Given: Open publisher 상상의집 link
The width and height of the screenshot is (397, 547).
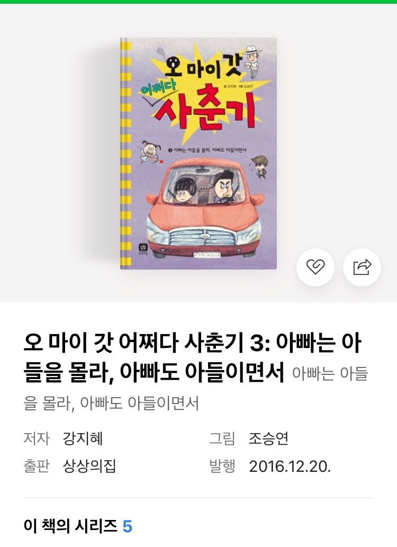Looking at the screenshot, I should [x=89, y=466].
